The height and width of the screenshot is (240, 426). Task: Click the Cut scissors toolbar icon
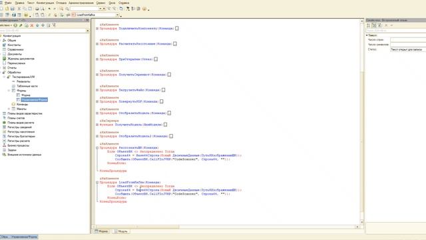point(19,9)
